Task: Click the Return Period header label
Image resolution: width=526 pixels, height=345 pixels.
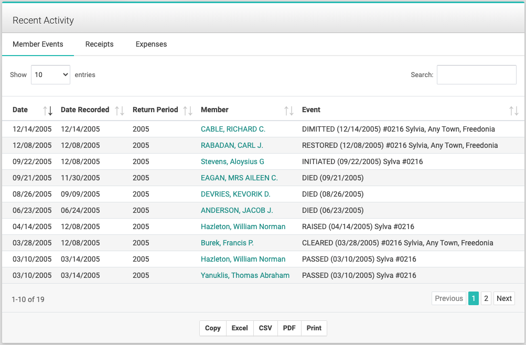Action: (x=155, y=110)
